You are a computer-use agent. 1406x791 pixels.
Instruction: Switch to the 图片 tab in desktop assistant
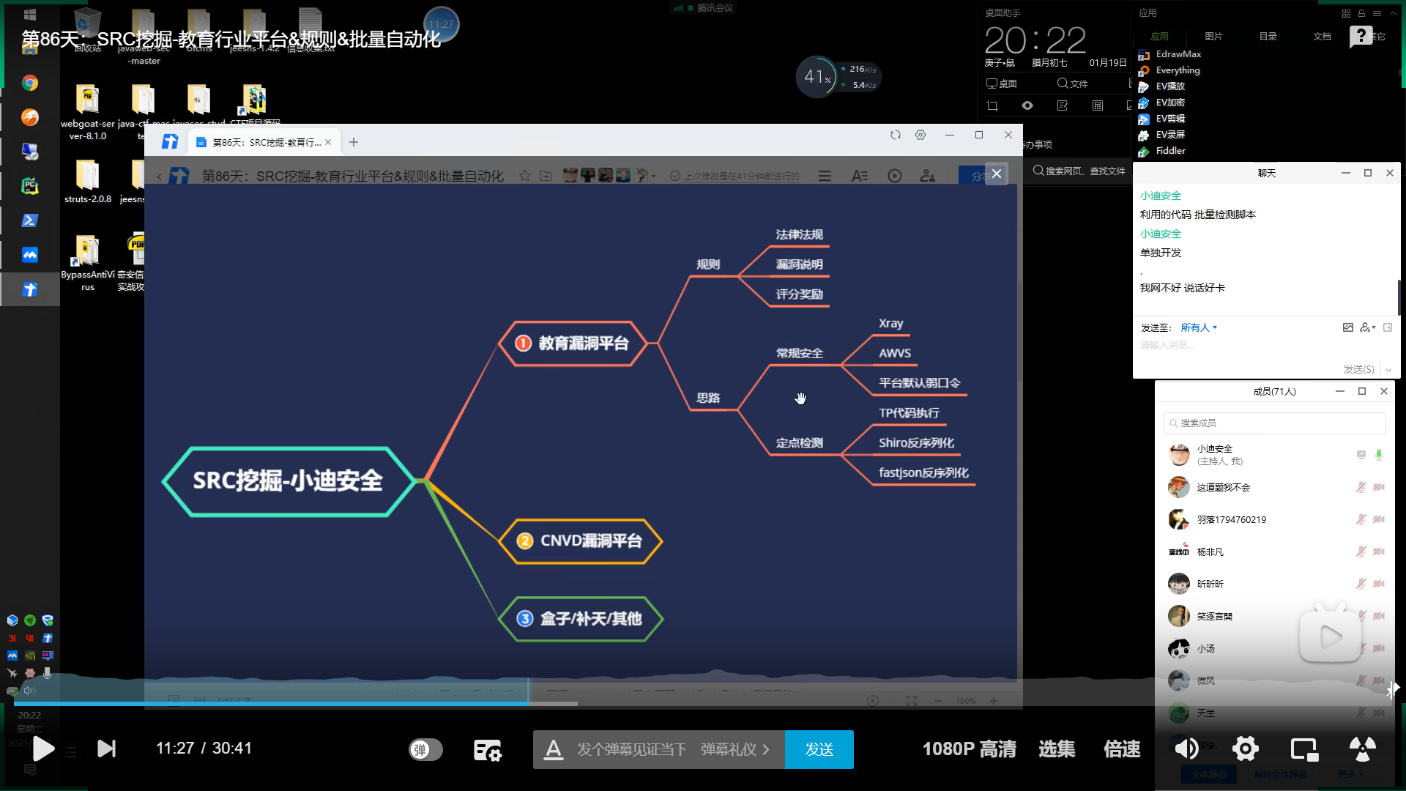pyautogui.click(x=1213, y=36)
